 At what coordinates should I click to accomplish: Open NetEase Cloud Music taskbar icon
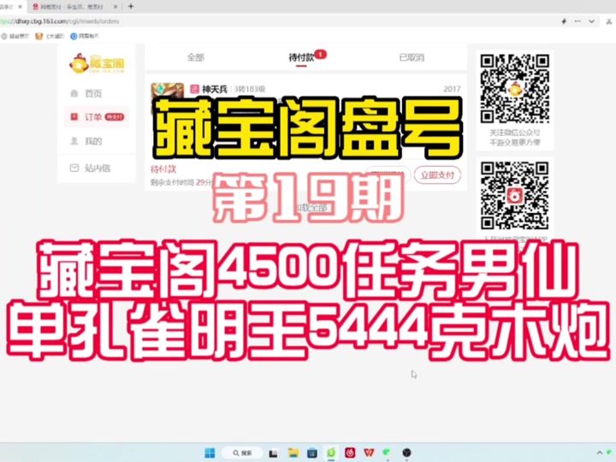tap(350, 453)
